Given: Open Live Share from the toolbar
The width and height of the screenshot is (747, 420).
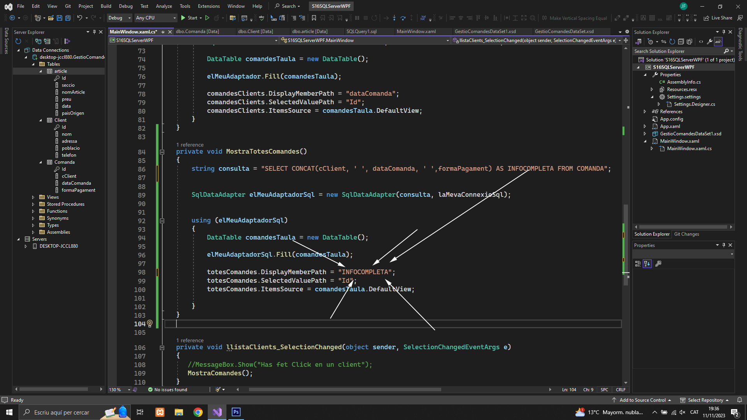Looking at the screenshot, I should click(x=718, y=18).
